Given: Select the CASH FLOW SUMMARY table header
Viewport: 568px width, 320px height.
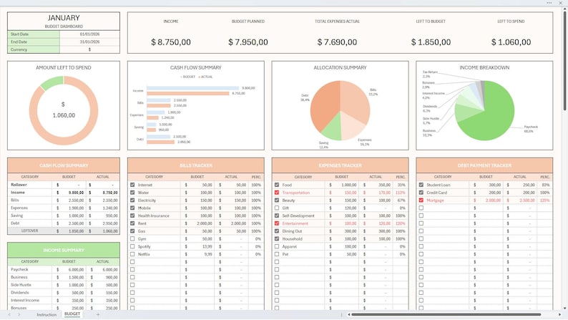Looking at the screenshot, I should coord(64,165).
